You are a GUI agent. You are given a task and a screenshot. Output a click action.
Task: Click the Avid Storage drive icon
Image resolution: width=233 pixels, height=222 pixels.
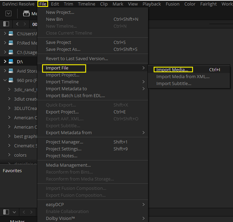pyautogui.click(x=11, y=71)
